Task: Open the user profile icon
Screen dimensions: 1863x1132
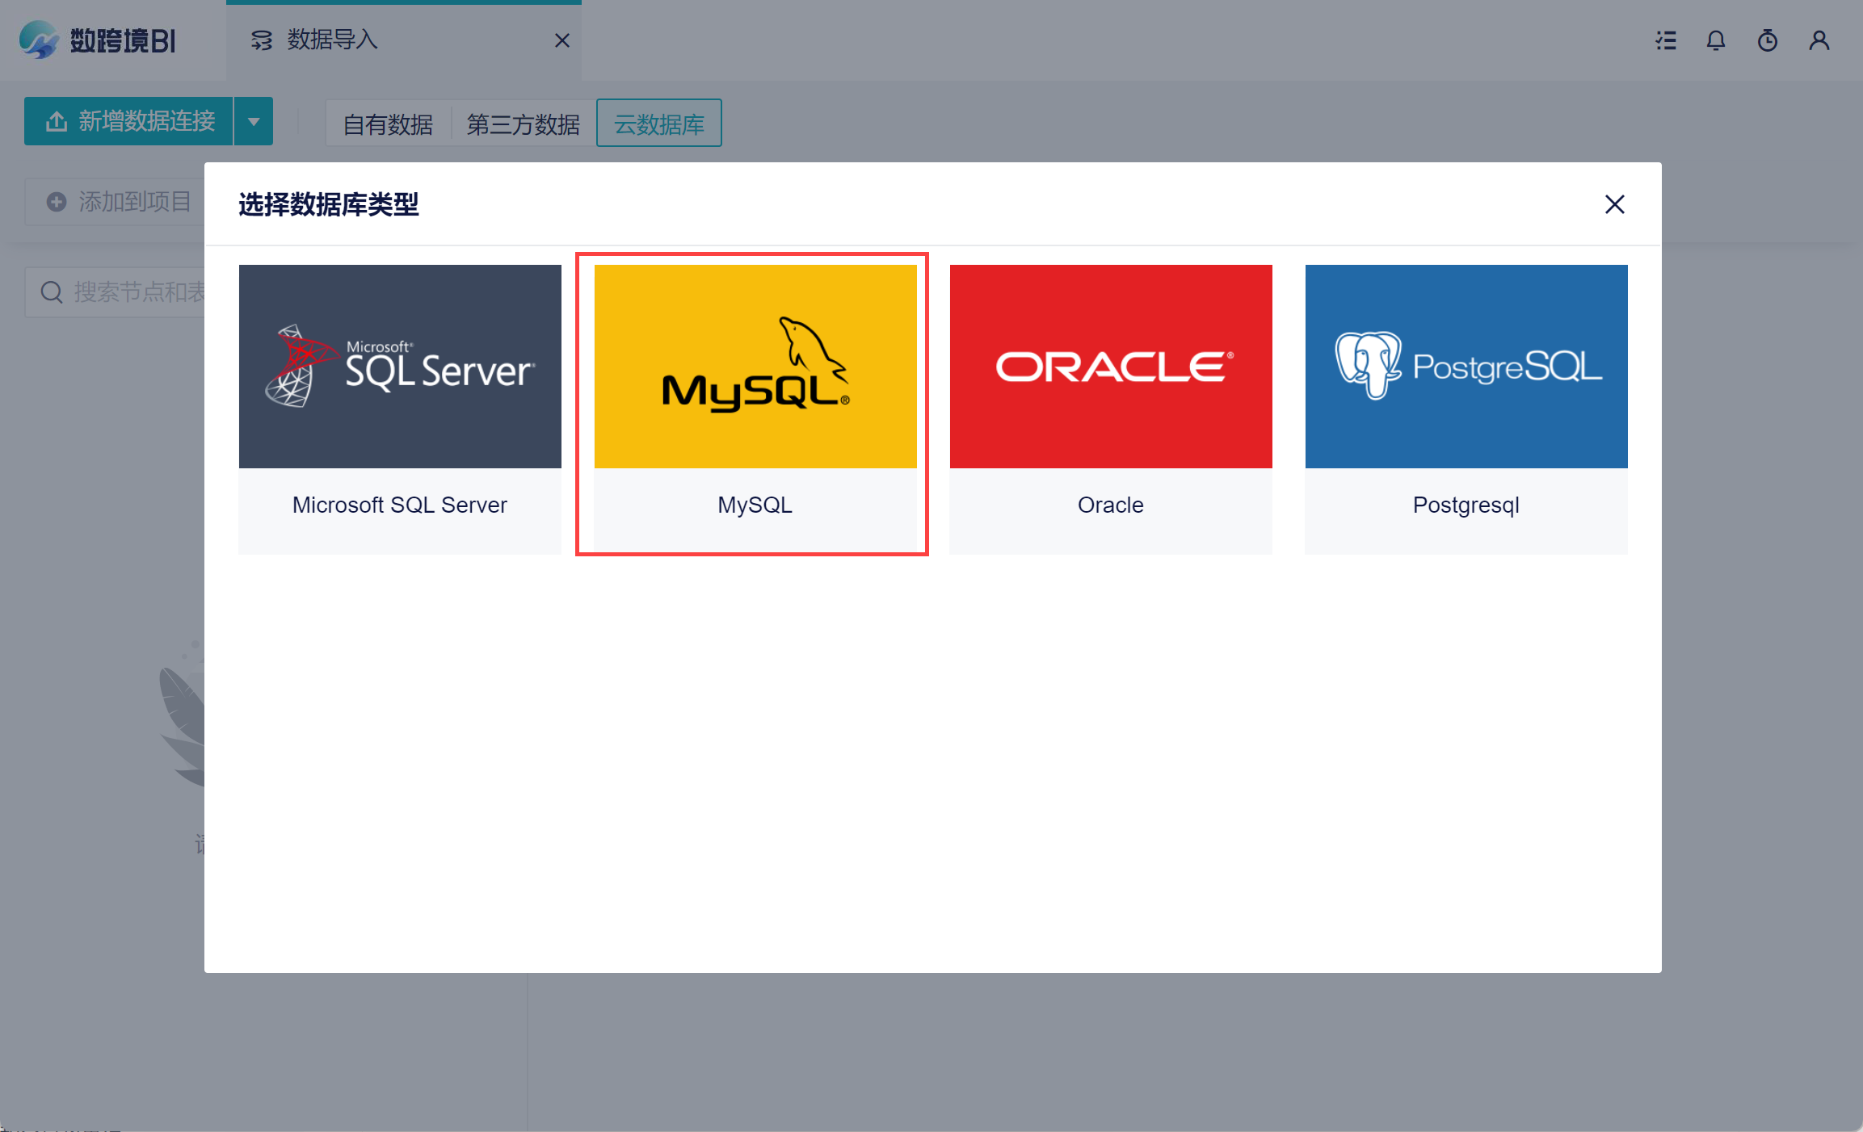Action: click(x=1819, y=40)
